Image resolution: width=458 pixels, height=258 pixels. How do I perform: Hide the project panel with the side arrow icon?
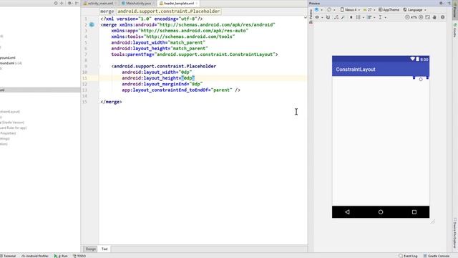[77, 3]
